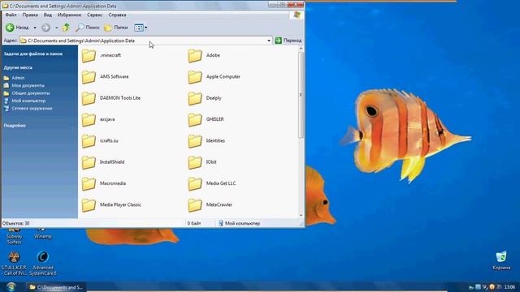Viewport: 520px width, 292px height.
Task: Open Admin link in side panel
Action: click(18, 78)
